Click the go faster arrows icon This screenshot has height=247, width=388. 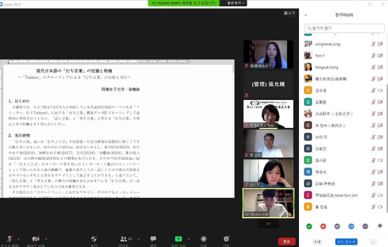click(x=351, y=226)
